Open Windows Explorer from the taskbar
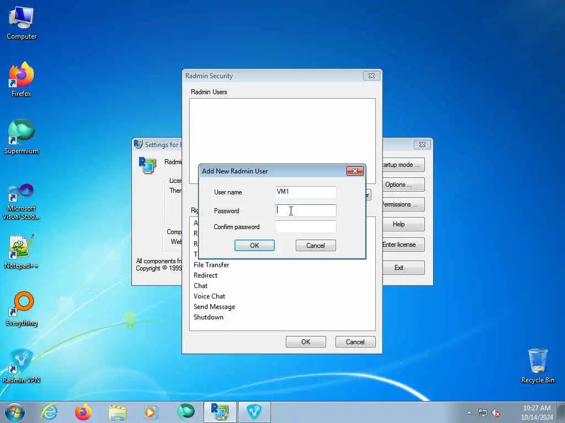Image resolution: width=565 pixels, height=423 pixels. (x=118, y=412)
